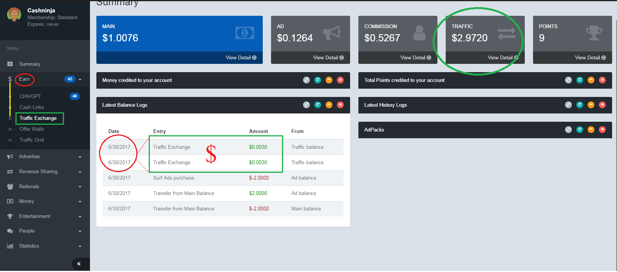This screenshot has height=272, width=617.
Task: Click the Revenue Sharing arrows icon
Action: (10, 171)
